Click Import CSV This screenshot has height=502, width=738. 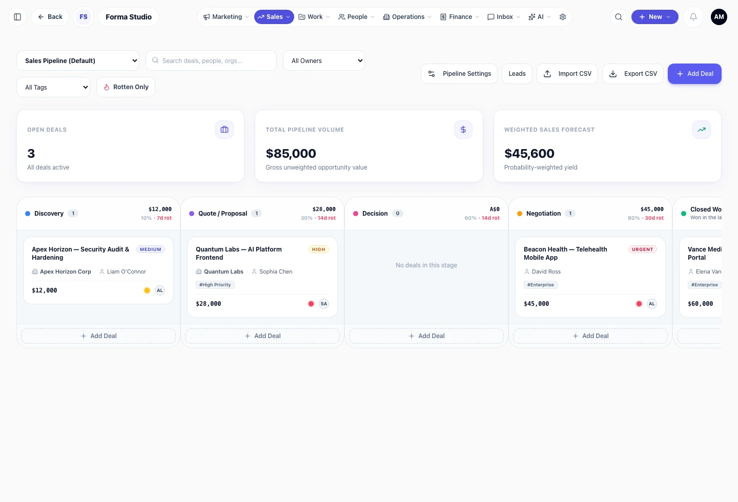567,74
